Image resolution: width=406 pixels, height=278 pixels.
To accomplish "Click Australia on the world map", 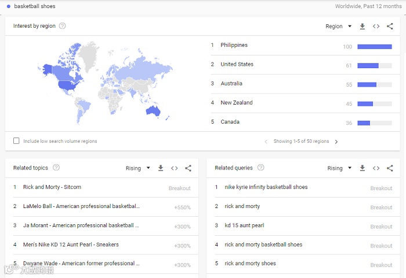I will 154,110.
